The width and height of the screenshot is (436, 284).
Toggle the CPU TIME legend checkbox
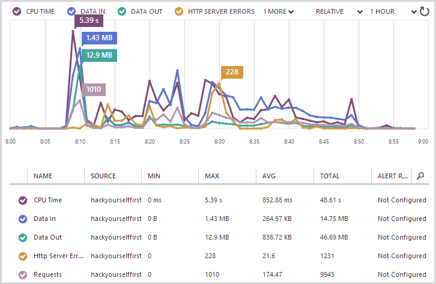pos(17,11)
